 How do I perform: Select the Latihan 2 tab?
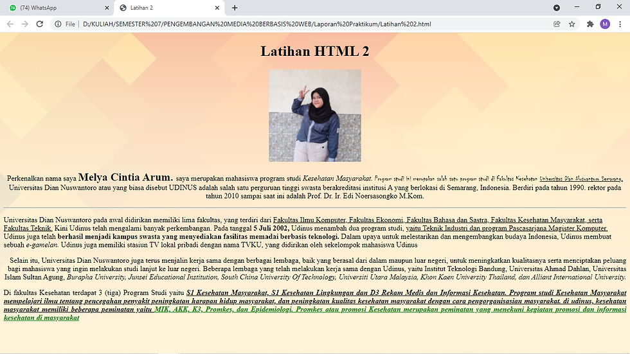pos(168,8)
